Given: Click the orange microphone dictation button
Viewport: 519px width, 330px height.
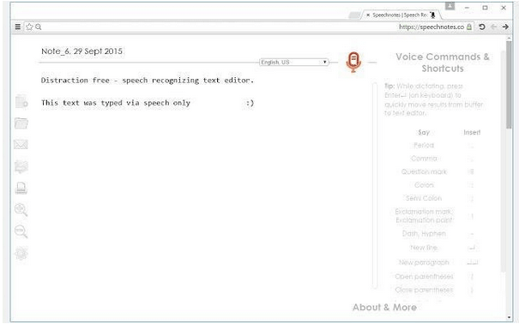Looking at the screenshot, I should point(353,62).
